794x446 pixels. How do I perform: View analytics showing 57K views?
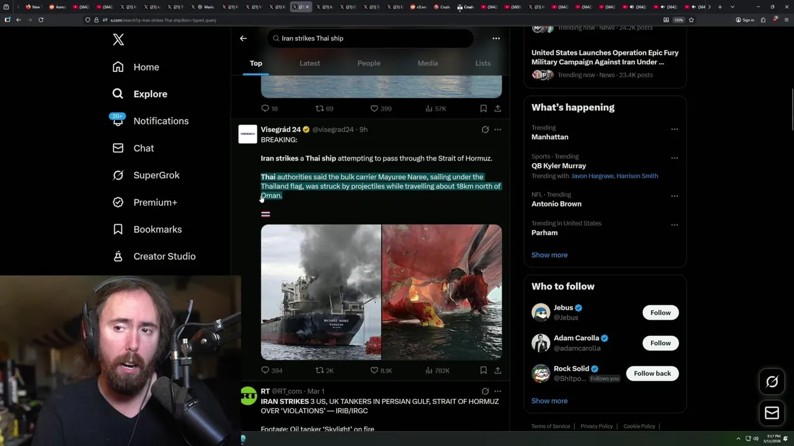click(435, 108)
